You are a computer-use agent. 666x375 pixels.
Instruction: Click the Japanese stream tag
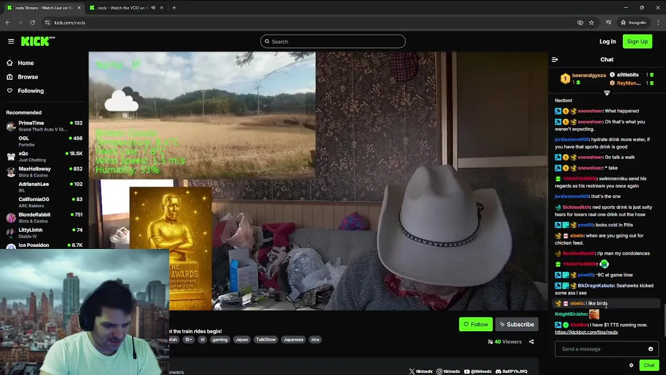[x=293, y=340]
